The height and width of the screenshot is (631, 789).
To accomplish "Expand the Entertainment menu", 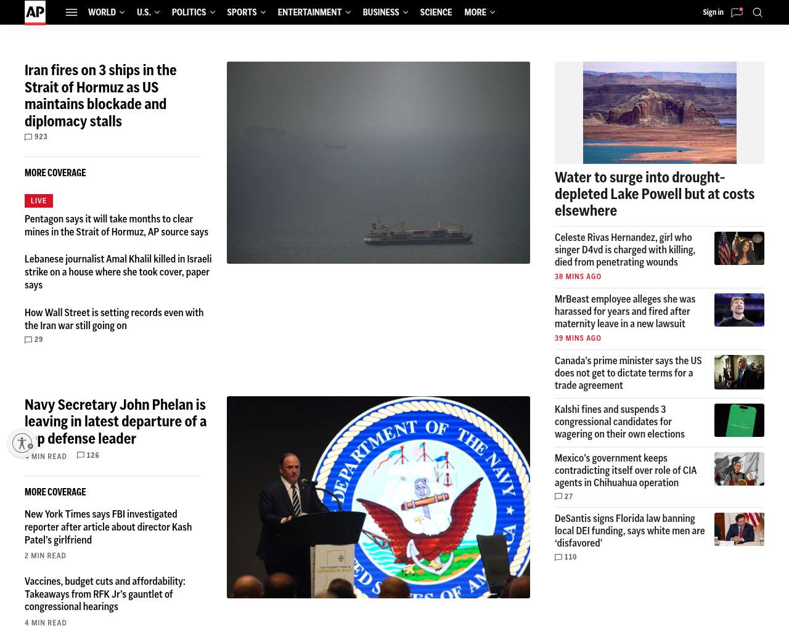I will click(x=314, y=12).
